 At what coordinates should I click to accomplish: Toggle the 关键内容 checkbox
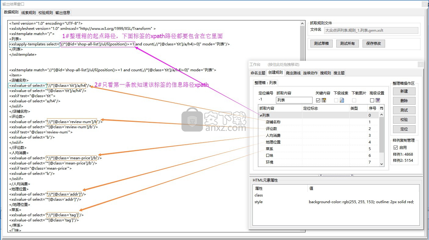point(318,100)
